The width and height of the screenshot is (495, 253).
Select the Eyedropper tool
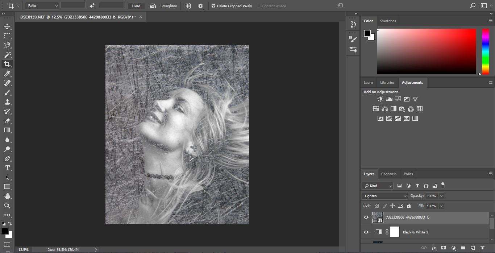7,74
